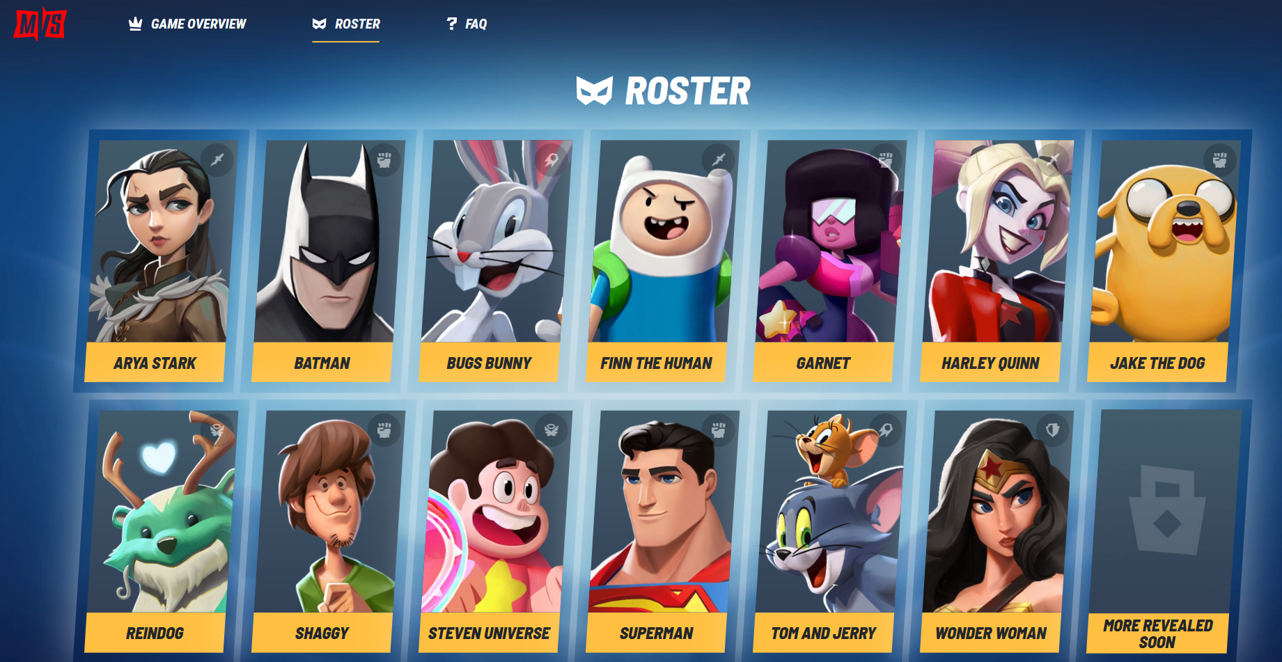1282x662 pixels.
Task: Click the assassin class icon on Arya Stark's card
Action: click(217, 159)
